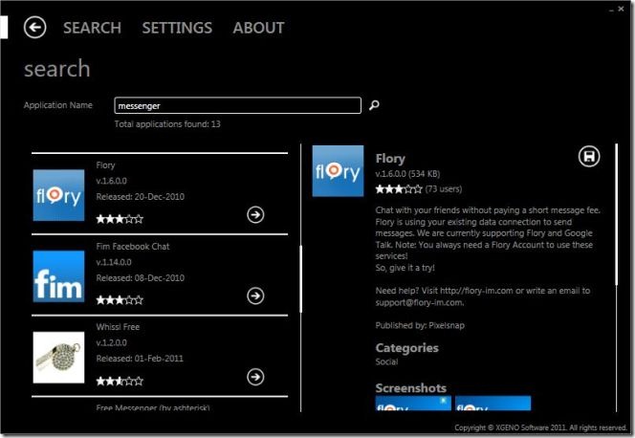Click the 'Flory' heading in details pane

[390, 159]
